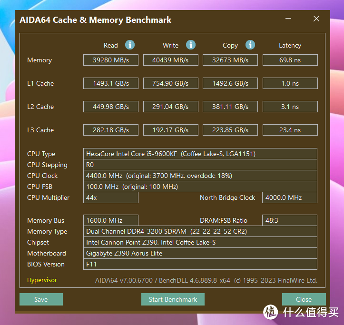Click the CPU Clock label
Viewport: 344px width, 325px height.
(42, 176)
